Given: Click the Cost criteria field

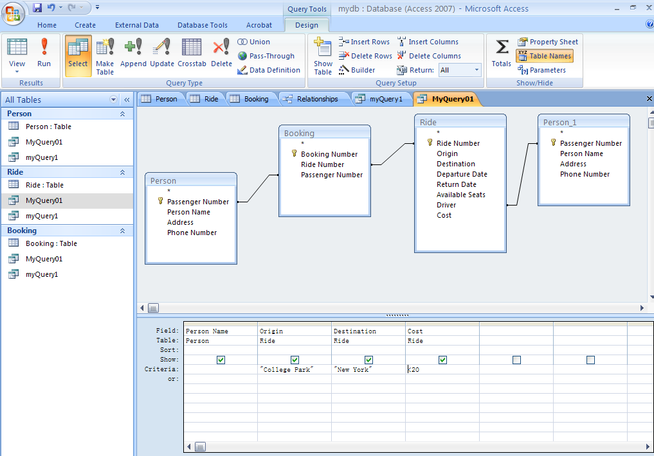Looking at the screenshot, I should (x=442, y=370).
